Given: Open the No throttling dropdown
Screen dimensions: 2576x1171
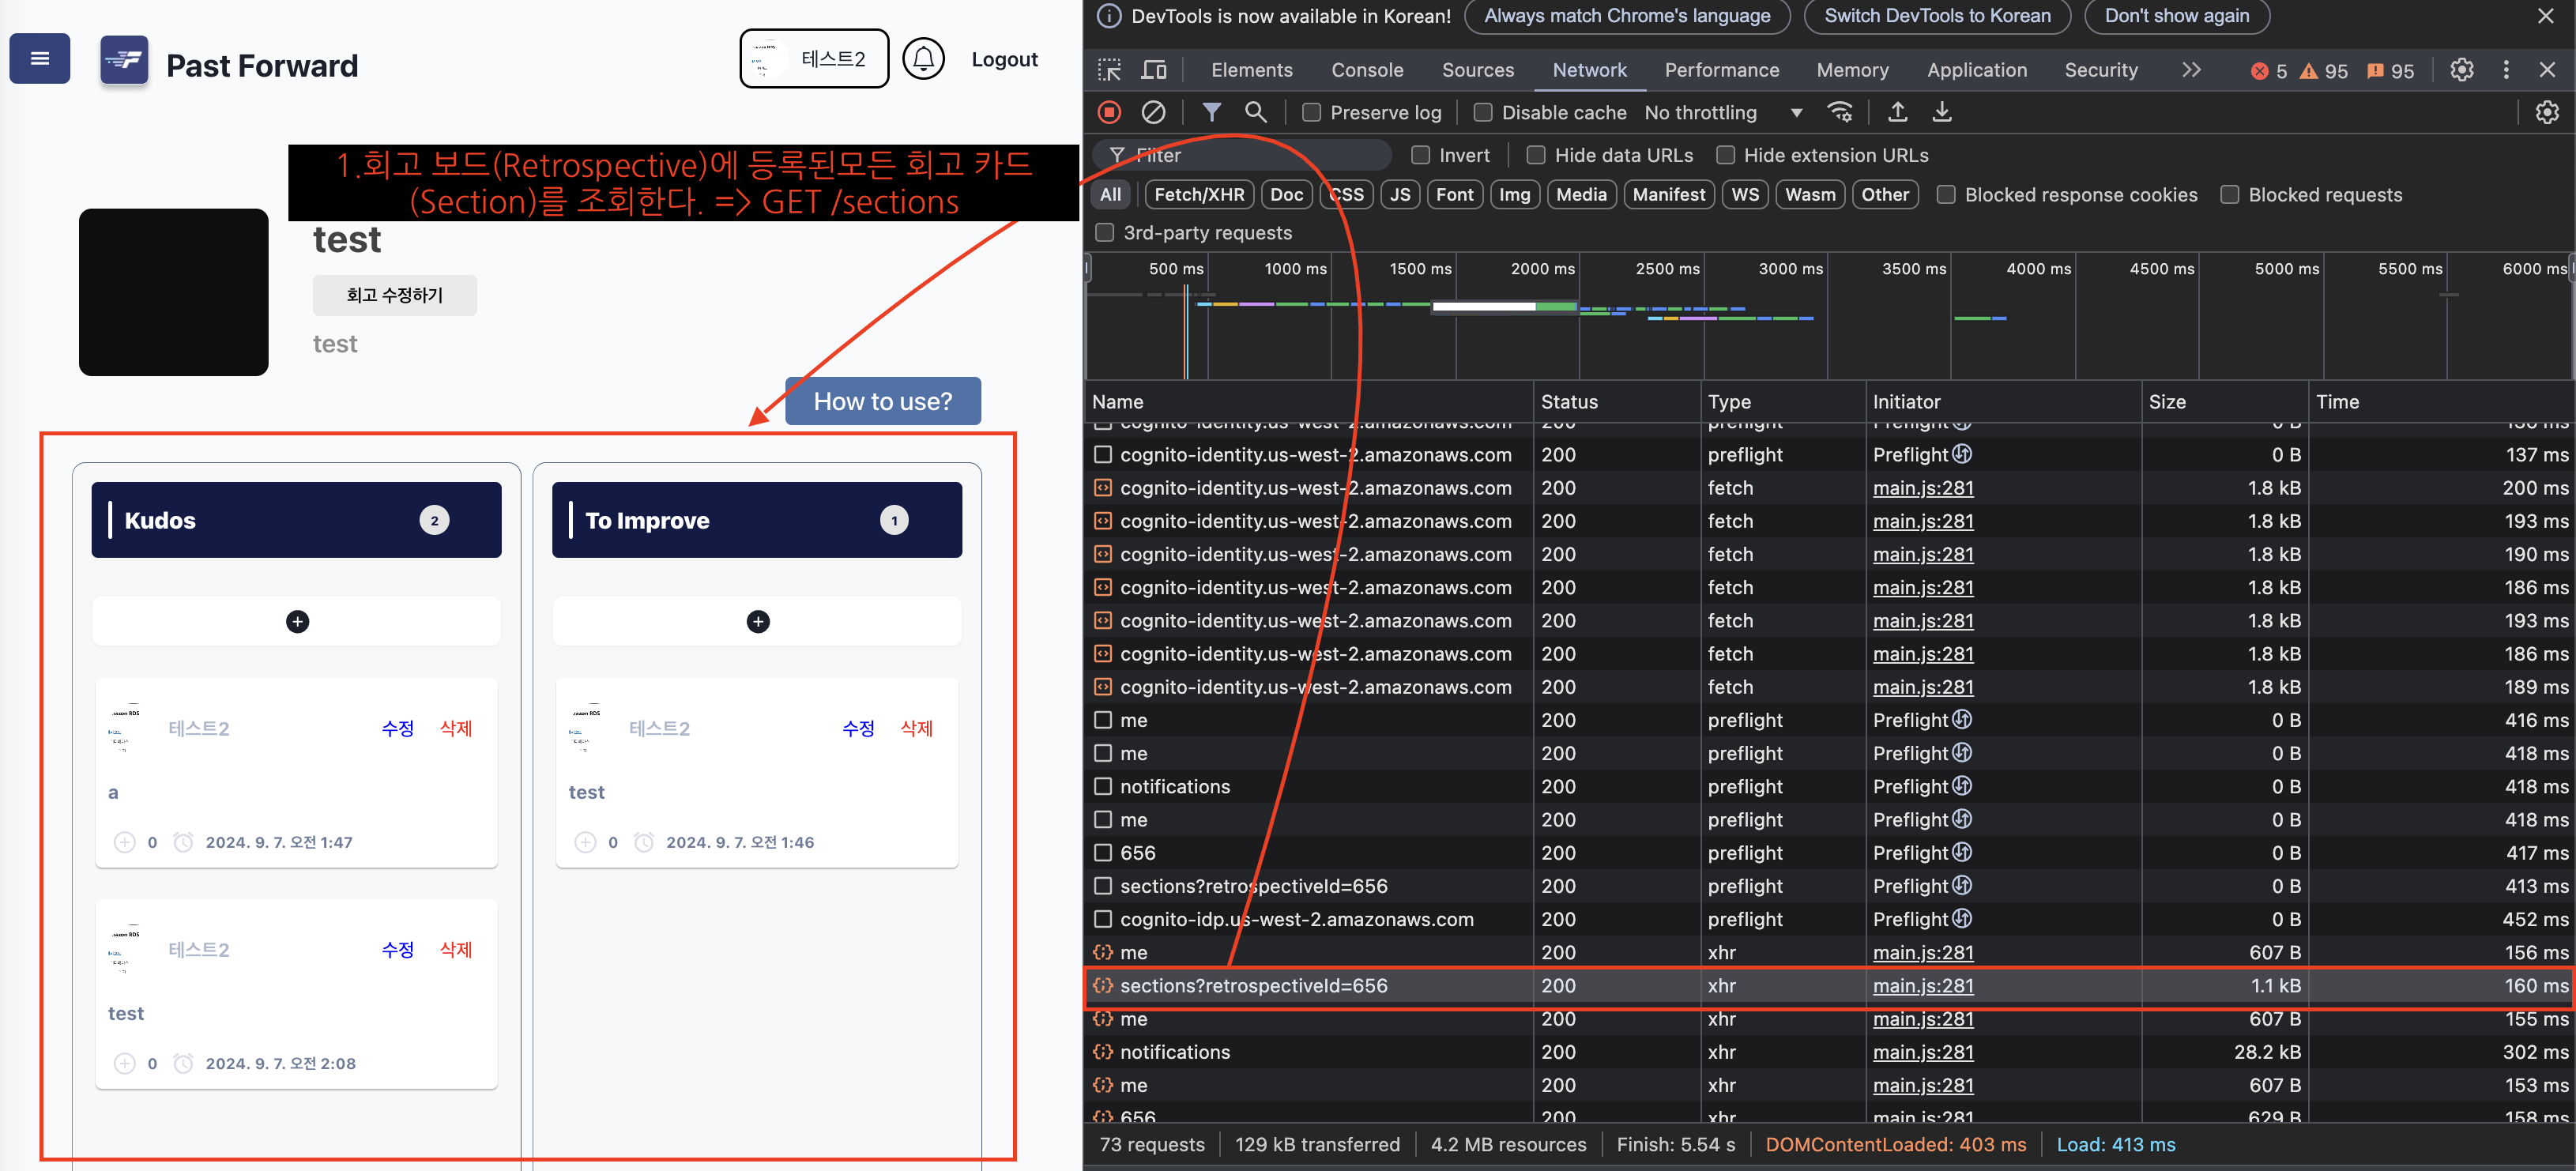Looking at the screenshot, I should point(1722,113).
